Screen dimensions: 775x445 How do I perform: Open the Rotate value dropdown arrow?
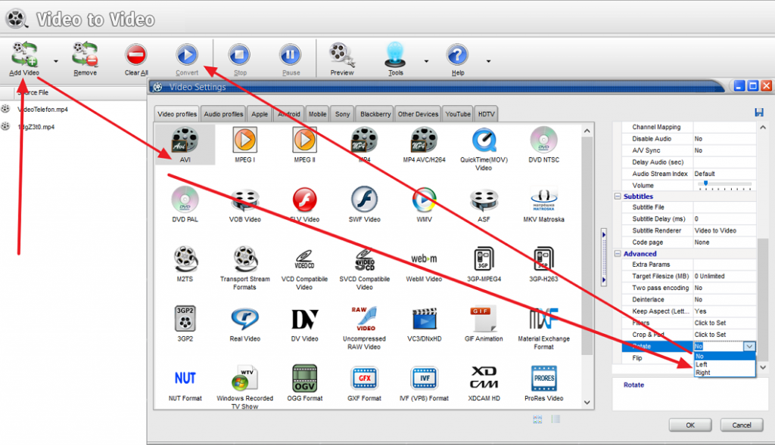point(749,346)
